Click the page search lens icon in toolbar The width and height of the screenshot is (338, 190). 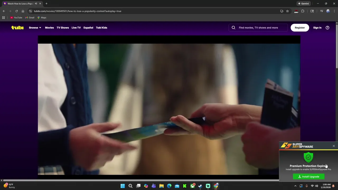[x=312, y=11]
